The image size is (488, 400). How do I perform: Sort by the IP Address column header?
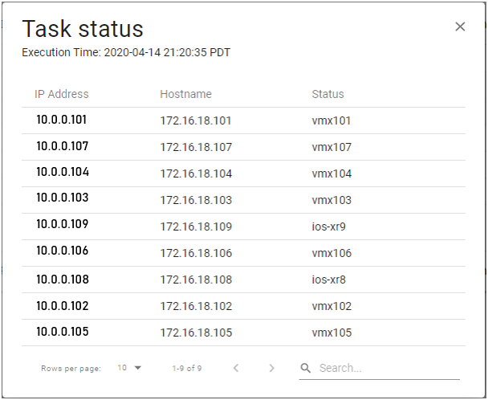pyautogui.click(x=62, y=94)
